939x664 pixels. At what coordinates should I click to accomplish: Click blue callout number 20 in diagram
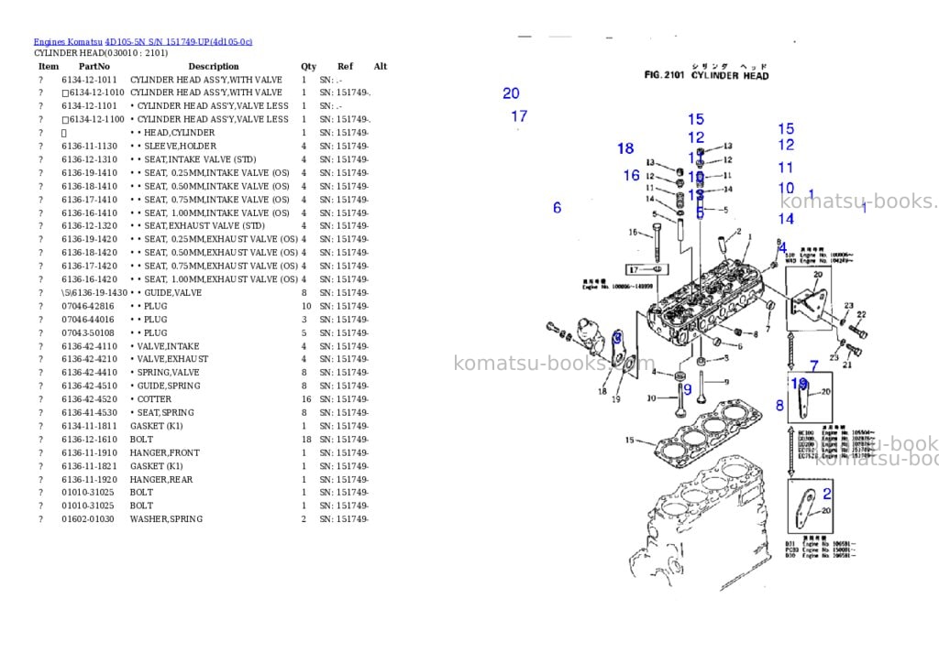pyautogui.click(x=511, y=93)
